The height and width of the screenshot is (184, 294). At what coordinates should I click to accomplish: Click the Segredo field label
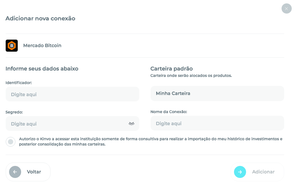[x=14, y=112]
